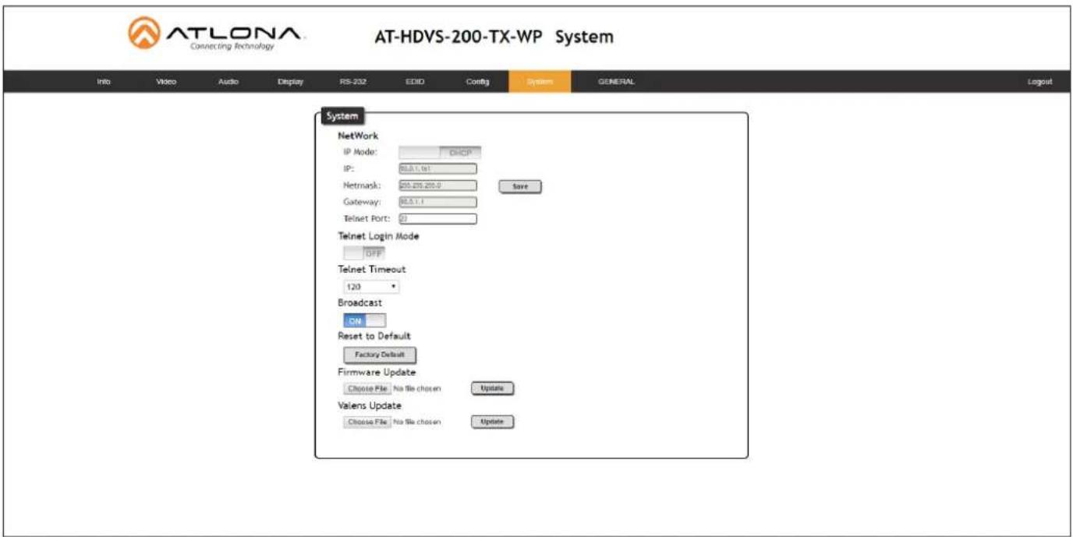Switch to the EDID tab
Image resolution: width=1073 pixels, height=537 pixels.
pyautogui.click(x=414, y=82)
